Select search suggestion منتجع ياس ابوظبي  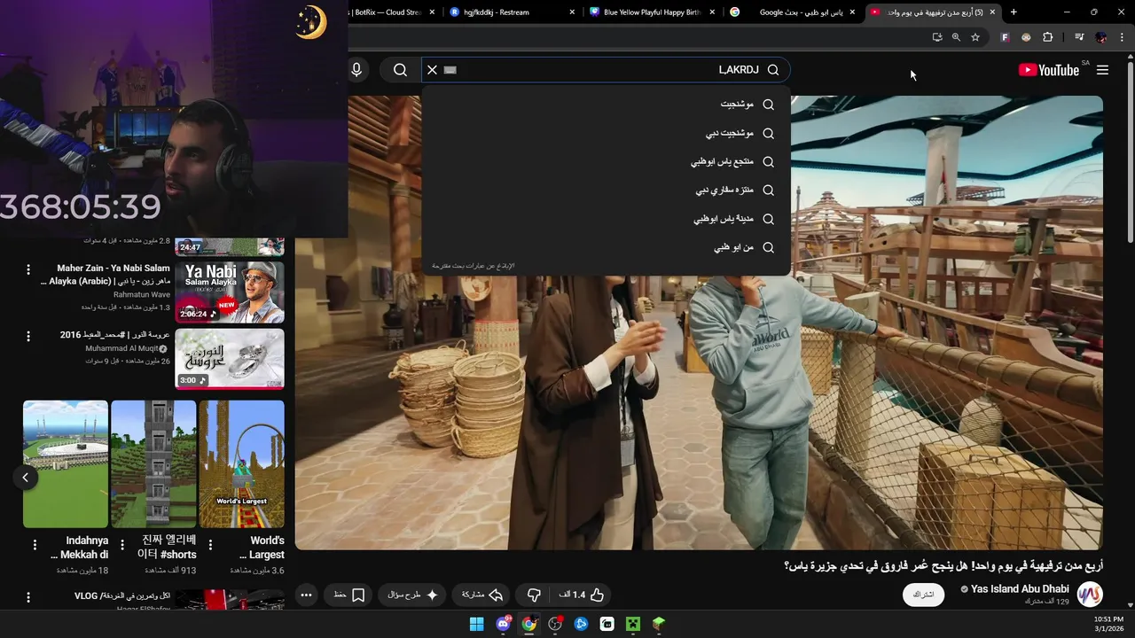pos(606,162)
